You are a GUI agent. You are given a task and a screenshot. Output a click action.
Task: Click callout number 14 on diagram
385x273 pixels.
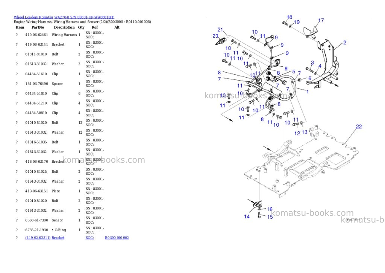247,217
